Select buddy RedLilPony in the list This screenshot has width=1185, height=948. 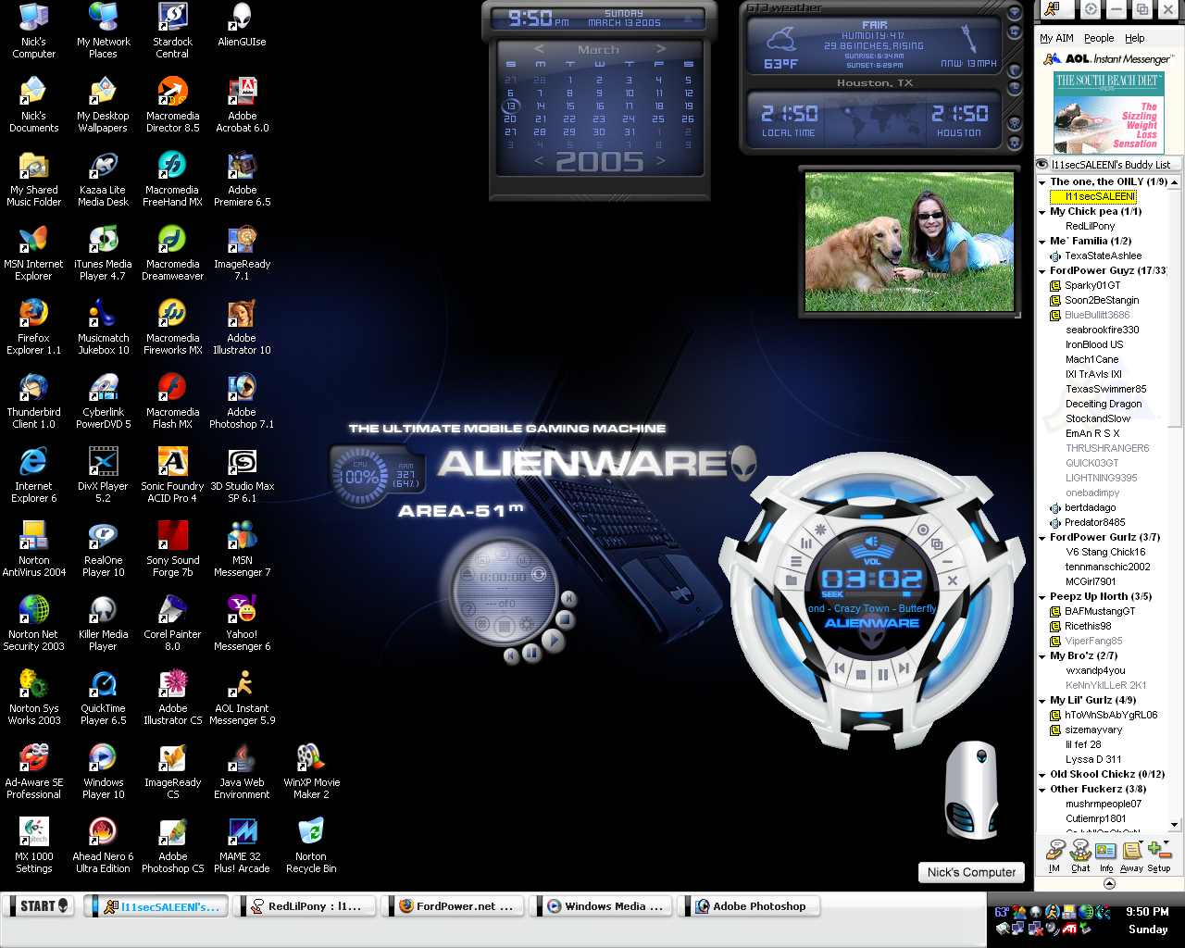click(1090, 226)
